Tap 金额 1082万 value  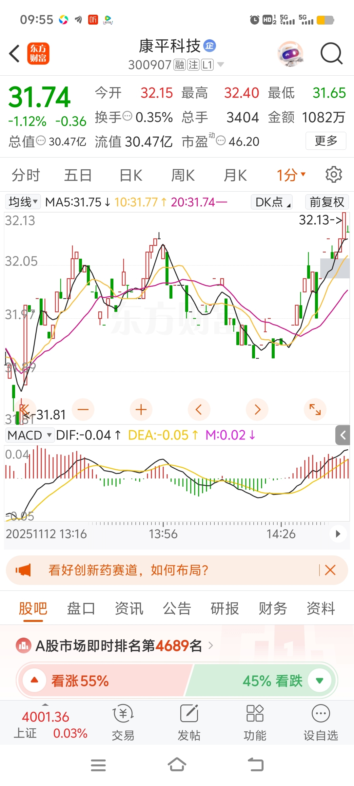click(x=307, y=117)
